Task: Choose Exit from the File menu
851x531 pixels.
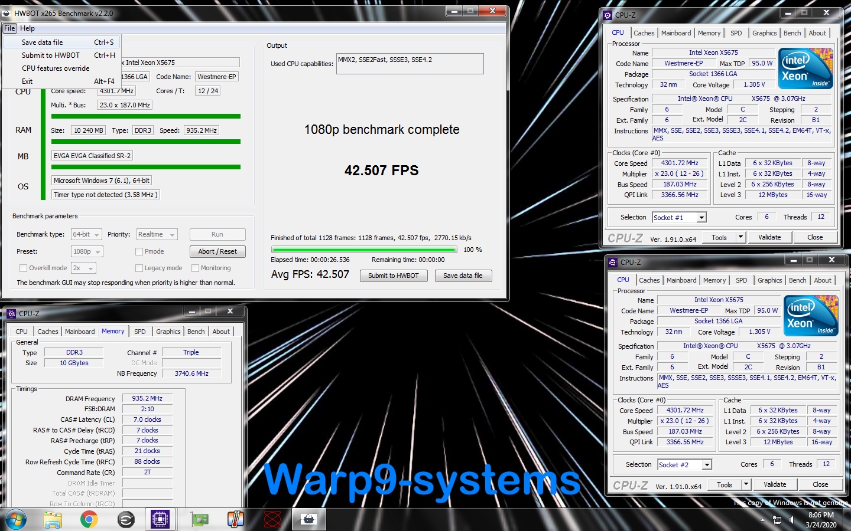Action: [62, 81]
